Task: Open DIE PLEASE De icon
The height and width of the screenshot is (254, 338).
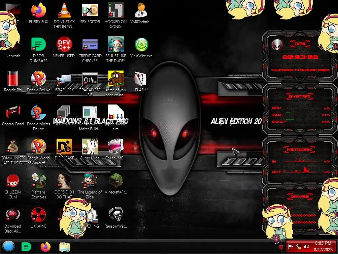Action: pos(64,147)
